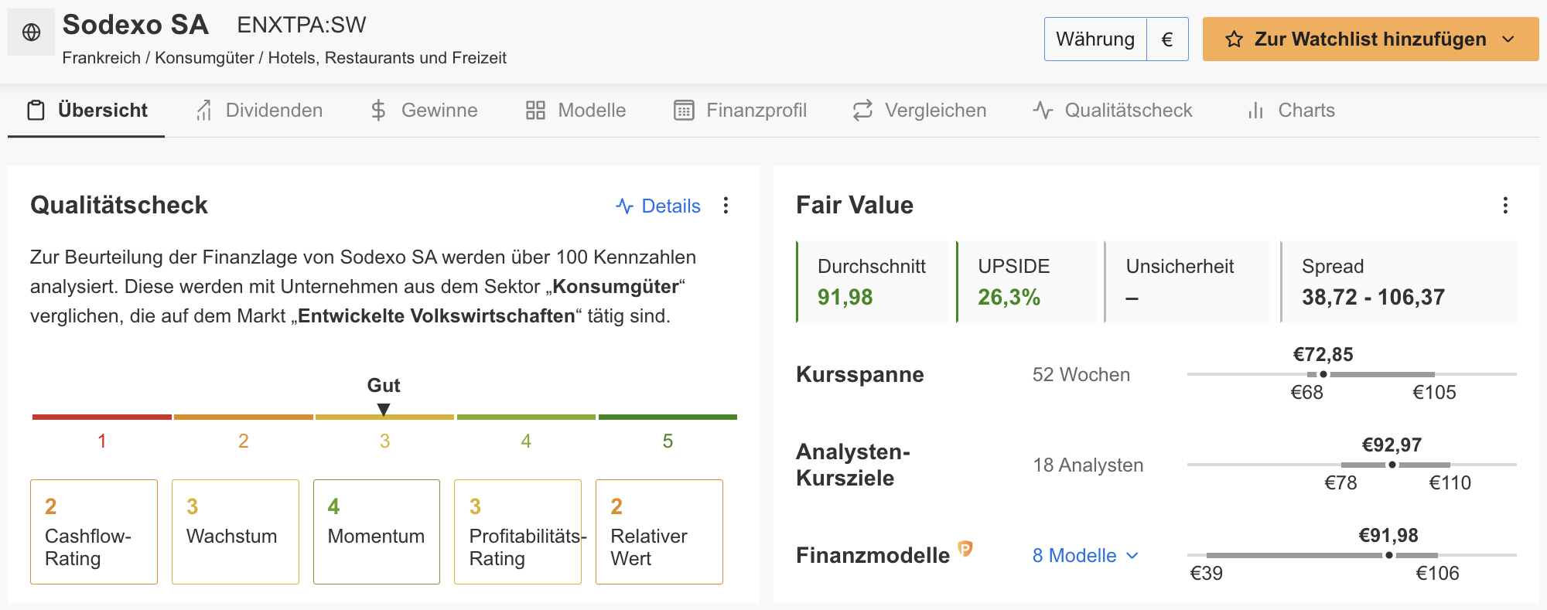Click the light green rating segment 4

coord(526,417)
